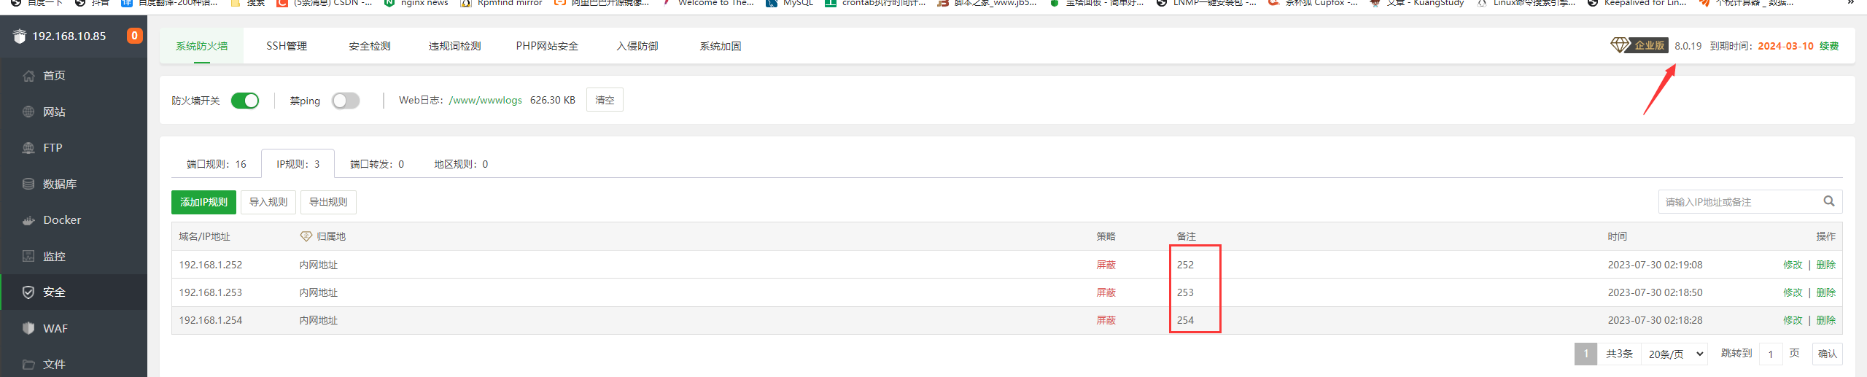Click the Security (安全) shield icon in sidebar
1867x377 pixels.
(x=28, y=292)
